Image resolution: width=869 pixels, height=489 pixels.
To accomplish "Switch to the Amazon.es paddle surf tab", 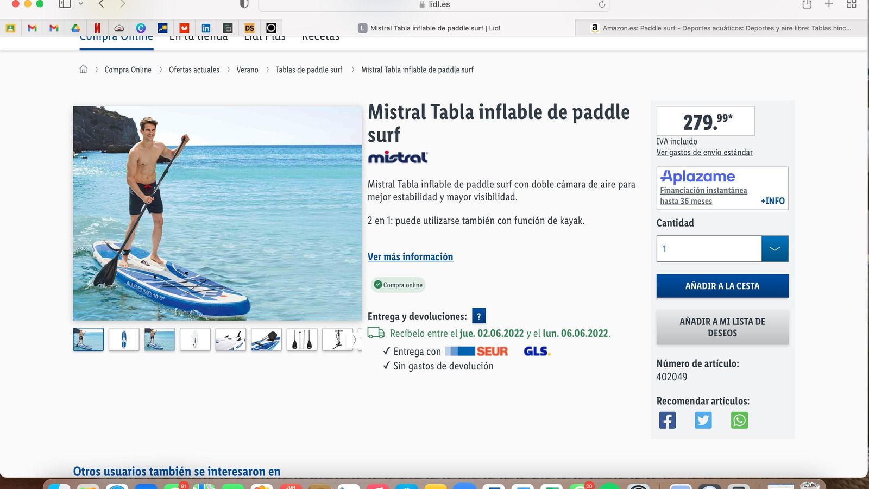I will 722,28.
